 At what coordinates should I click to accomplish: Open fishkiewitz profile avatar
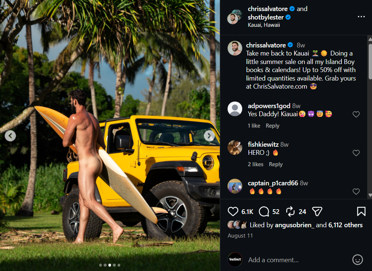(235, 147)
